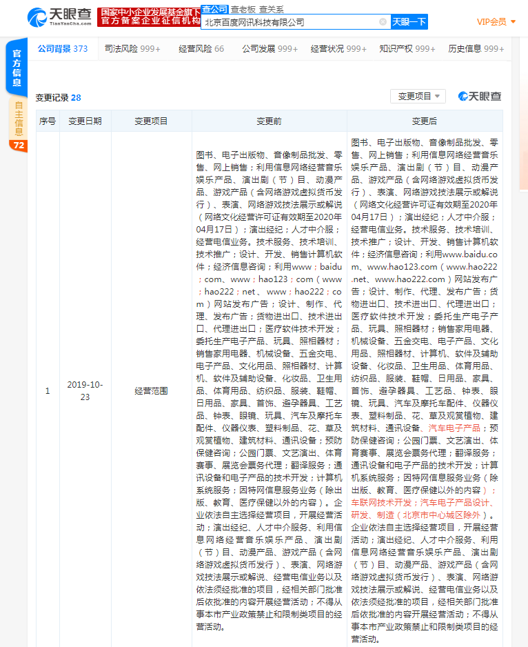The width and height of the screenshot is (528, 647).
Task: Open the VIP会员 dropdown menu
Action: click(496, 22)
